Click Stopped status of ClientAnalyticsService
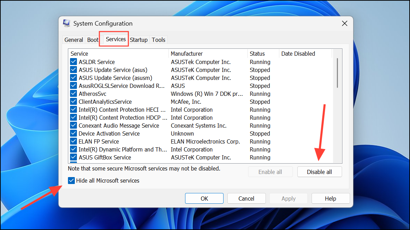Viewport: 410px width, 230px height. pos(260,102)
